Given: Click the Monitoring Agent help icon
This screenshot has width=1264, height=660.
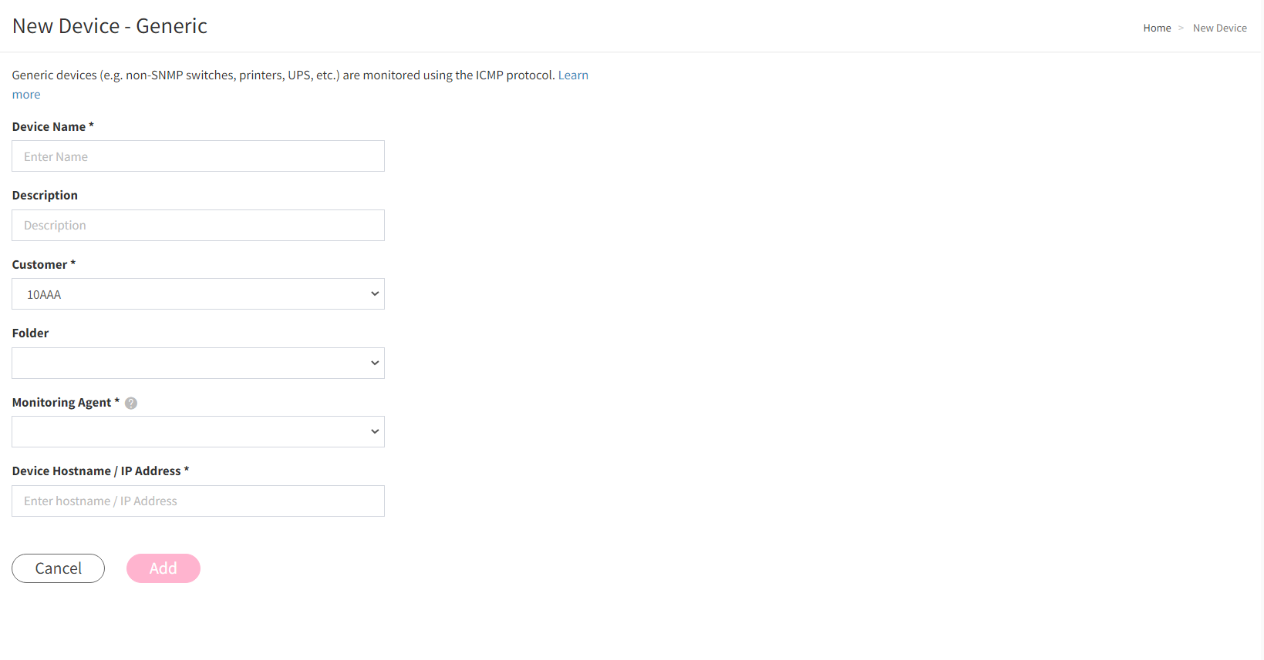Looking at the screenshot, I should [x=131, y=403].
